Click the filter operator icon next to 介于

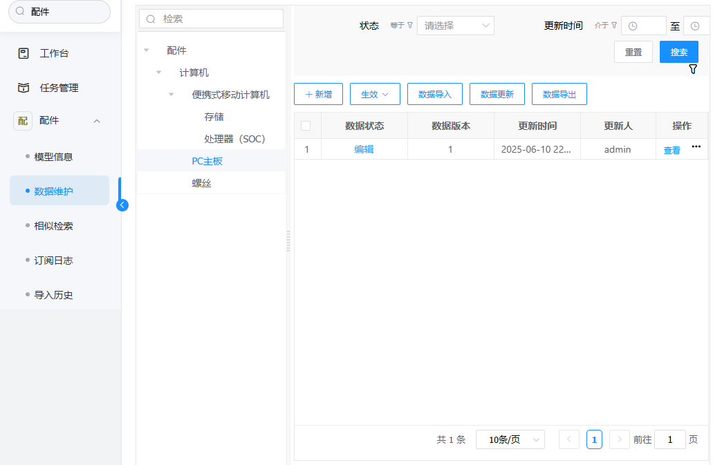[614, 26]
